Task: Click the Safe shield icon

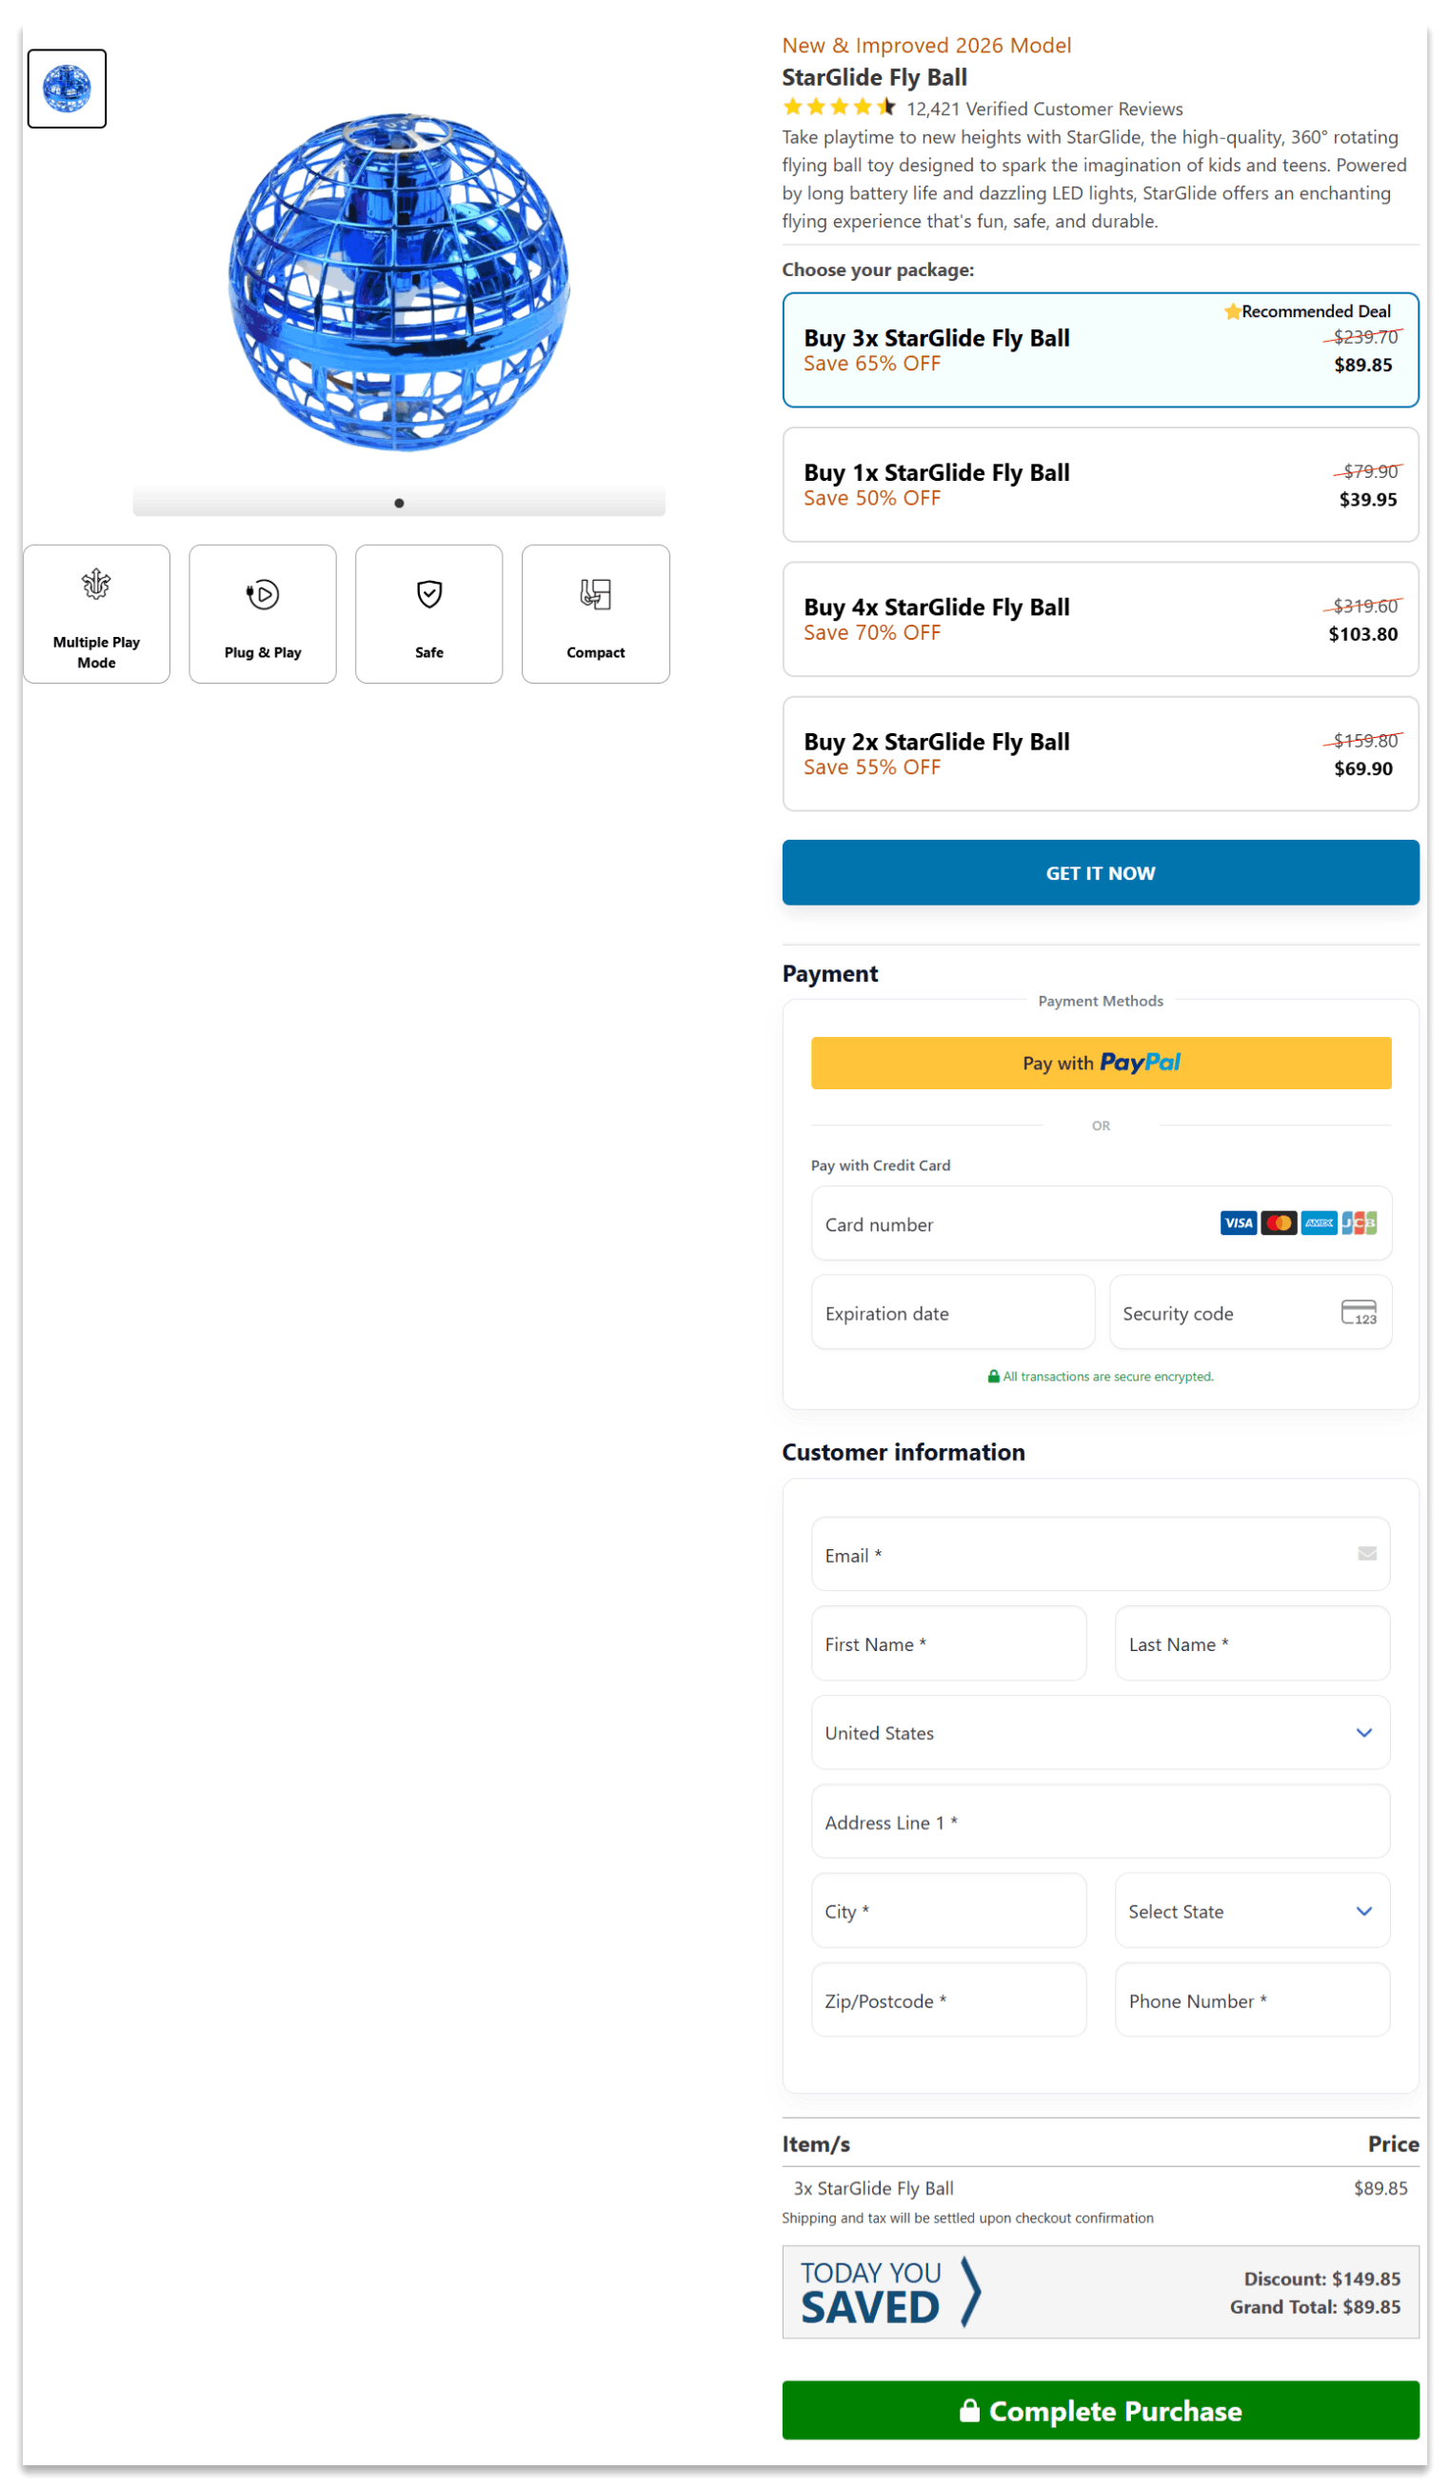Action: click(429, 594)
